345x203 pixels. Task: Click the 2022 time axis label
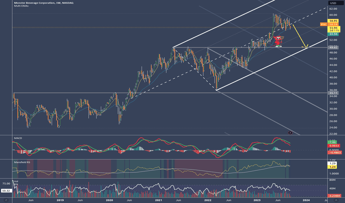click(x=208, y=200)
